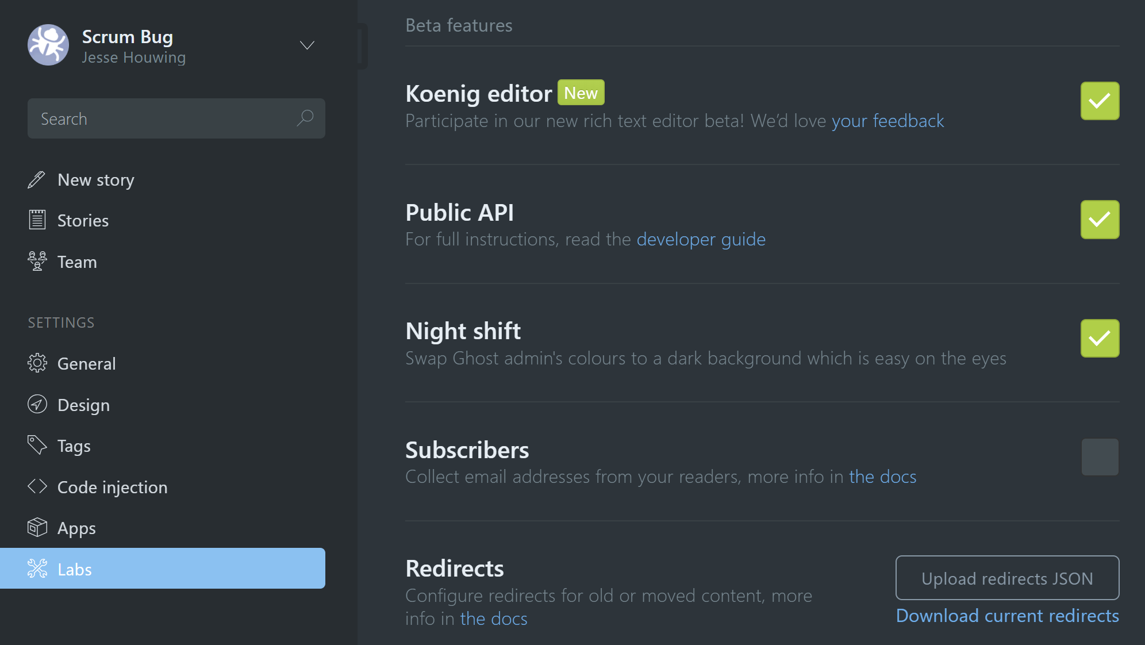Disable the Koenig editor checkbox

coord(1100,101)
